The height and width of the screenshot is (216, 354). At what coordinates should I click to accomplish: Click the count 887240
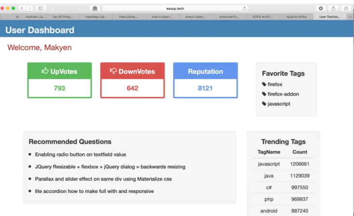pyautogui.click(x=300, y=211)
